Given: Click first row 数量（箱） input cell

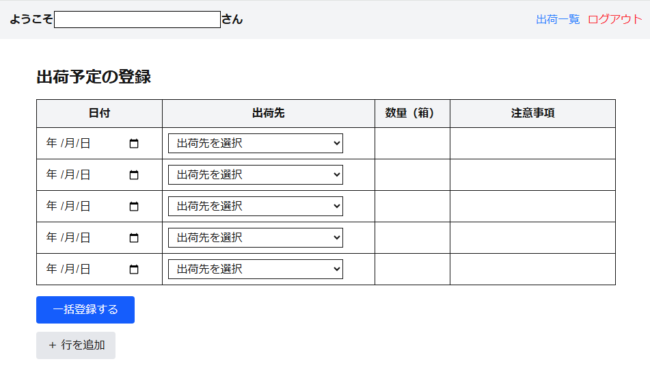Looking at the screenshot, I should click(x=412, y=144).
